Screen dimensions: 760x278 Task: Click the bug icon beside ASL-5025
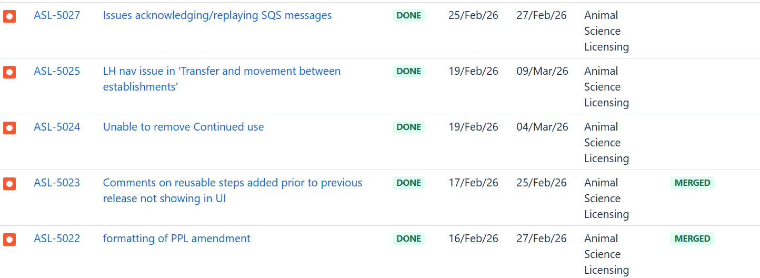[9, 72]
